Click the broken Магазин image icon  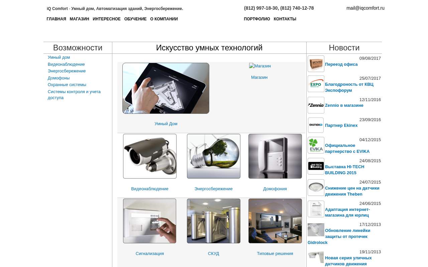pos(260,66)
